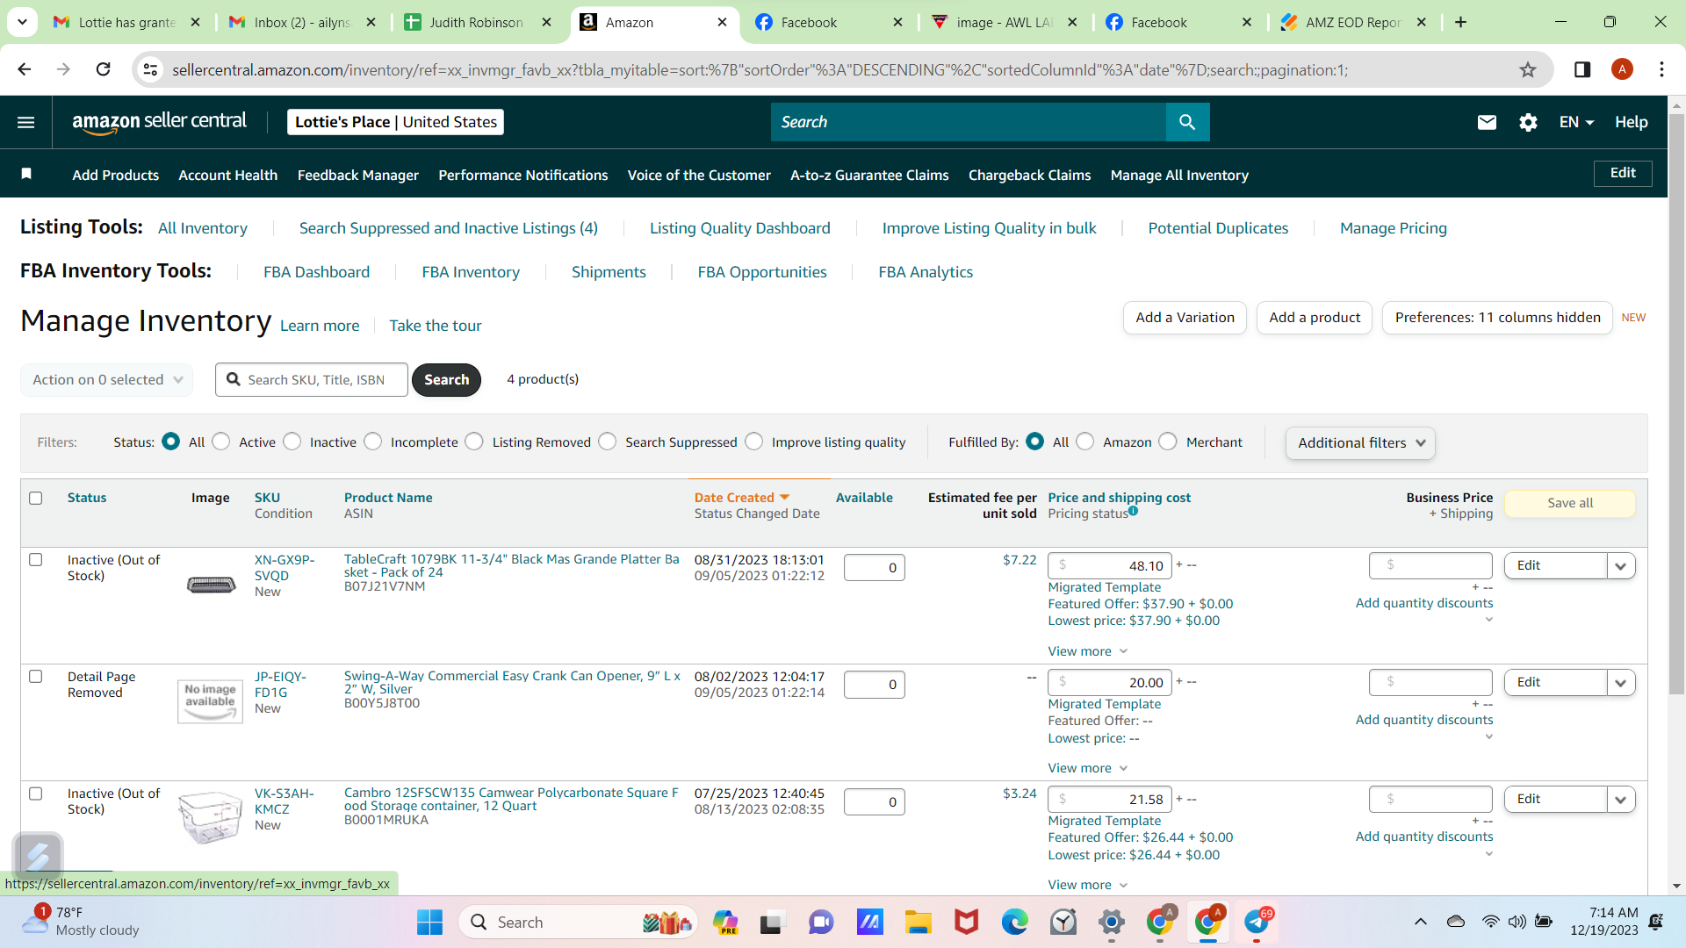Open the Seller Central hamburger menu
This screenshot has width=1686, height=948.
pyautogui.click(x=26, y=122)
